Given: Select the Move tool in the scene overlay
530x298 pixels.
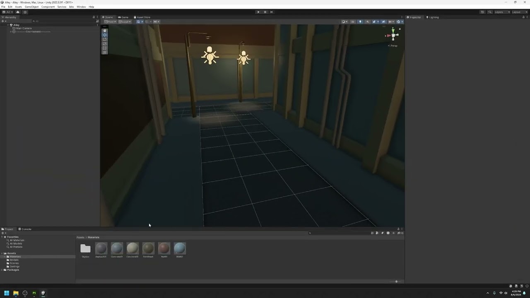Looking at the screenshot, I should (x=105, y=35).
